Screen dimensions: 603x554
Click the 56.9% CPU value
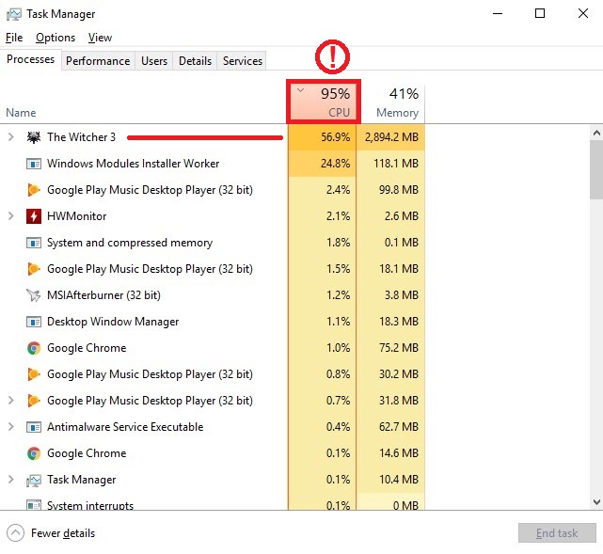click(x=335, y=137)
